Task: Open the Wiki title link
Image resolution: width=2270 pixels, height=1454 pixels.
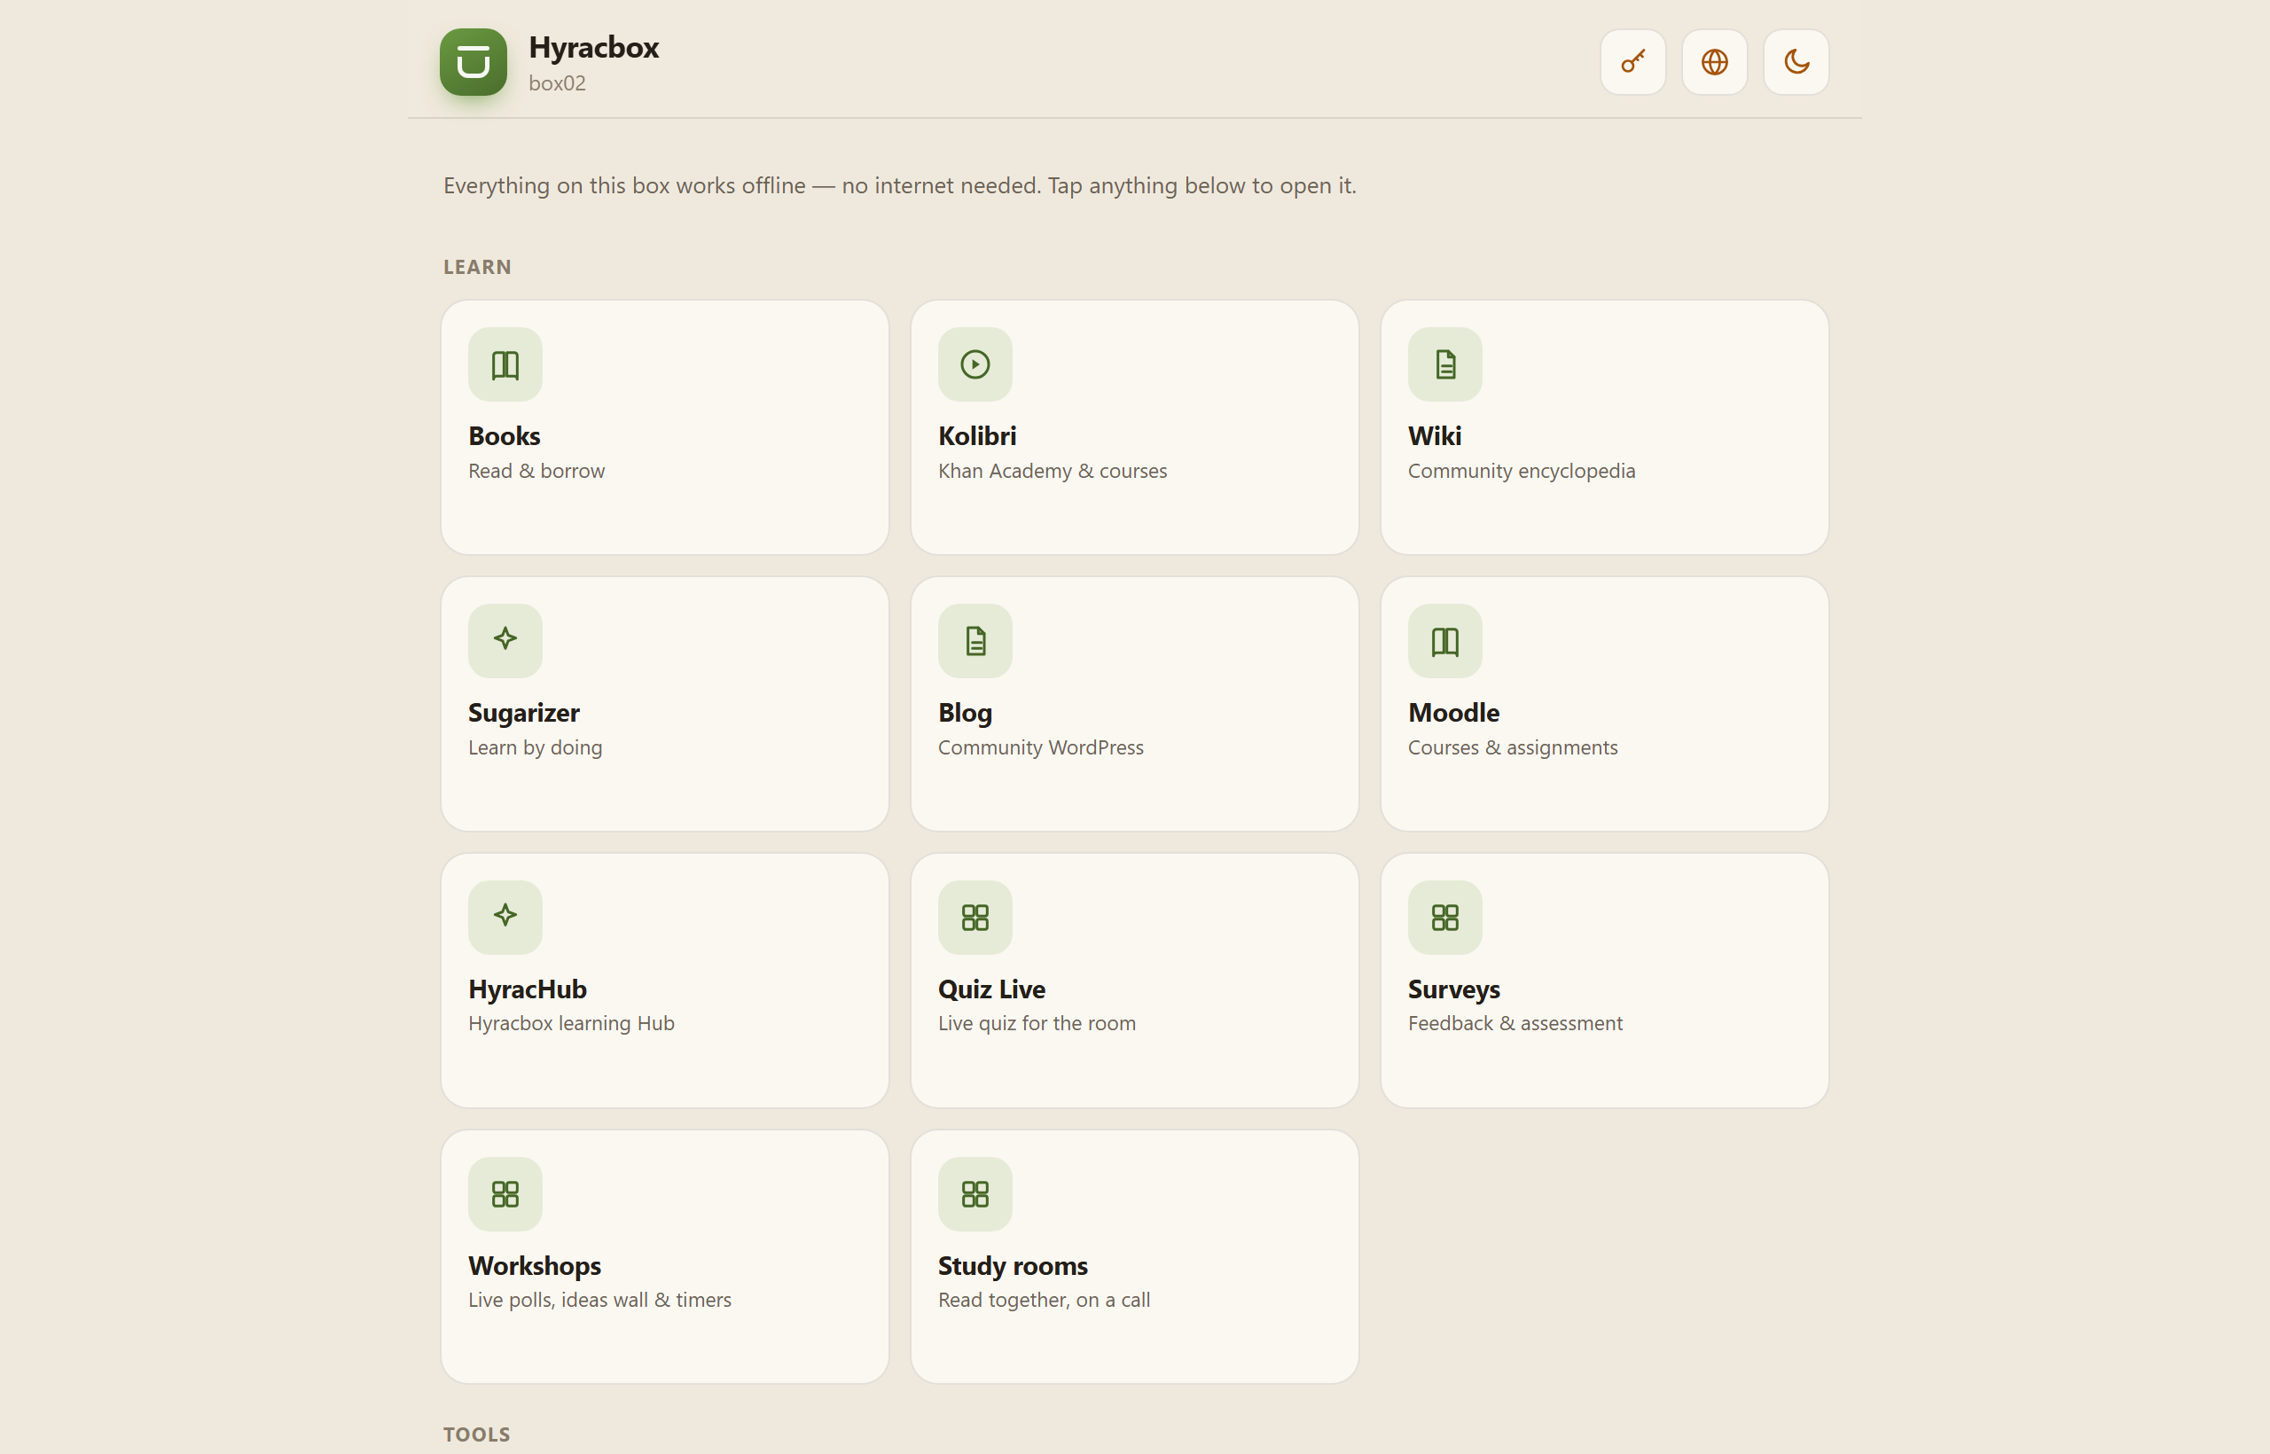Action: [1435, 435]
